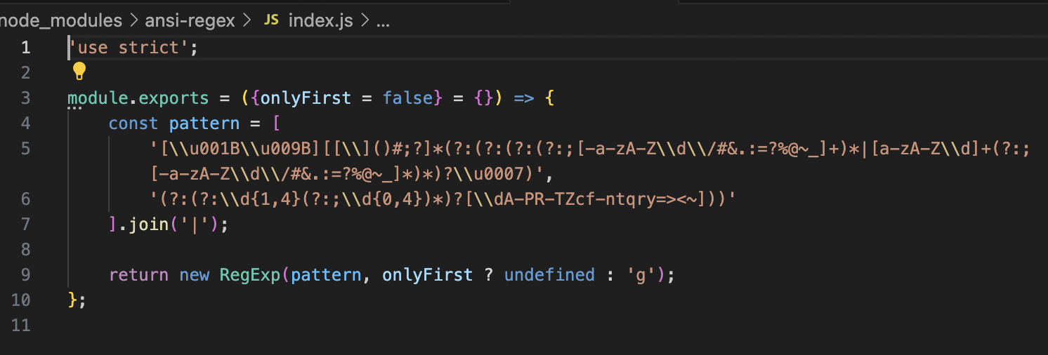The height and width of the screenshot is (355, 1048).
Task: Click the breadcrumb ellipsis symbol item
Action: click(x=383, y=21)
